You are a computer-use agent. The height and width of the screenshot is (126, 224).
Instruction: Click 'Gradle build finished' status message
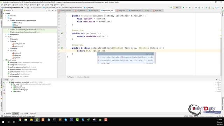tap(19, 116)
